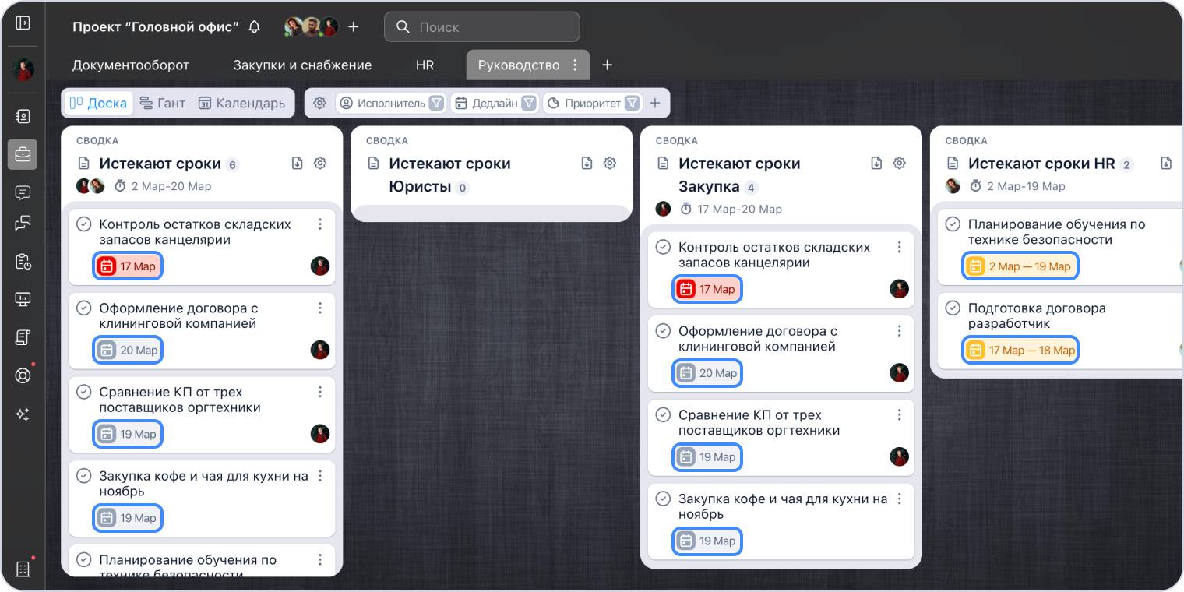The image size is (1184, 592).
Task: Click the red 17 Мар deadline badge in first column
Action: coord(128,266)
